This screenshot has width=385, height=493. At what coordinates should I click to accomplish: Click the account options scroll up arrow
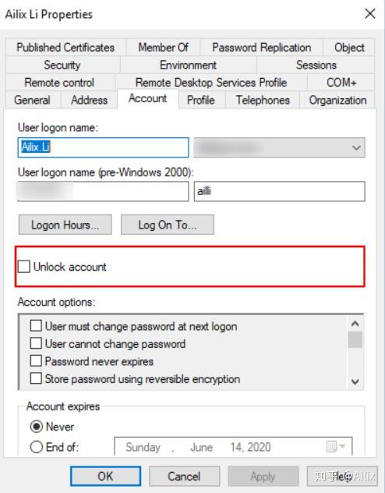pyautogui.click(x=355, y=324)
